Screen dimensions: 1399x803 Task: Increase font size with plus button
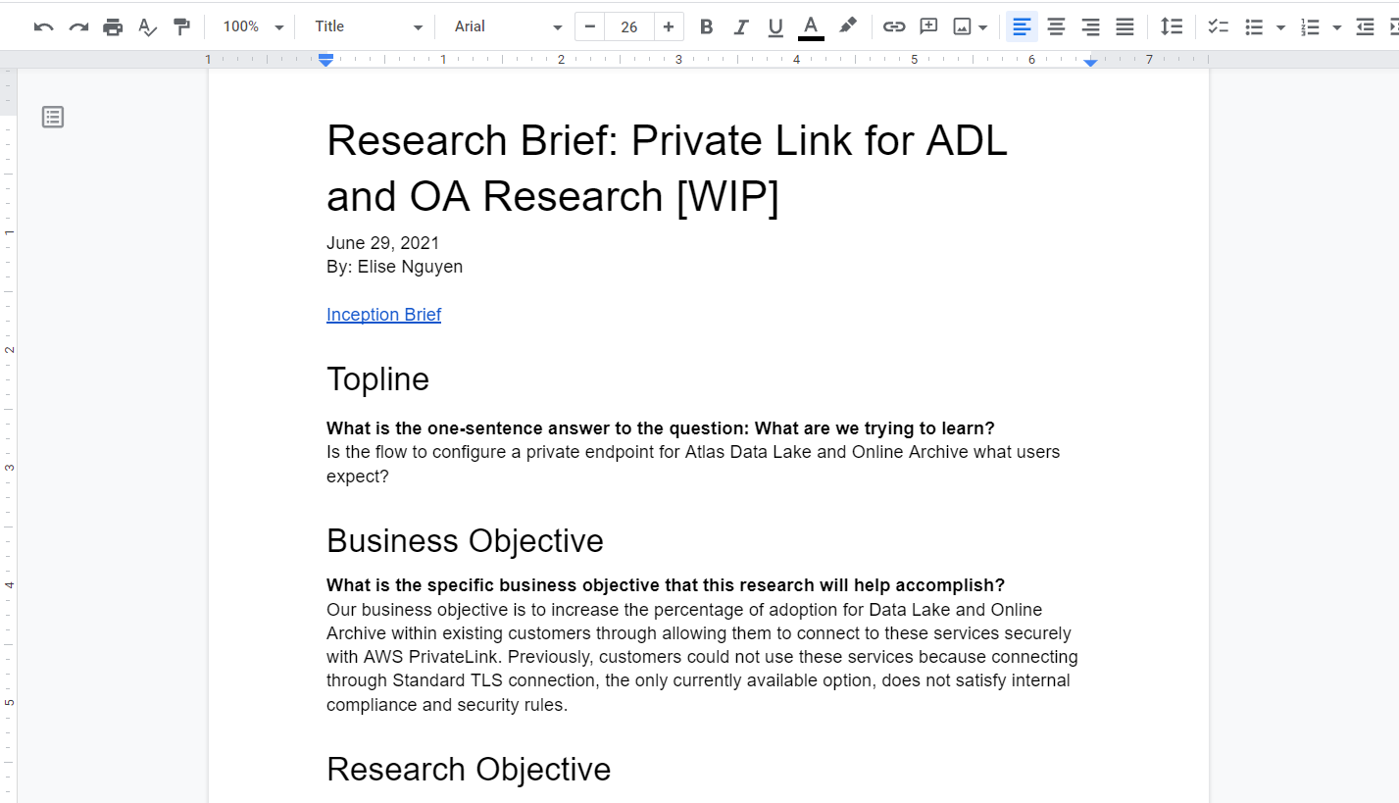[669, 26]
